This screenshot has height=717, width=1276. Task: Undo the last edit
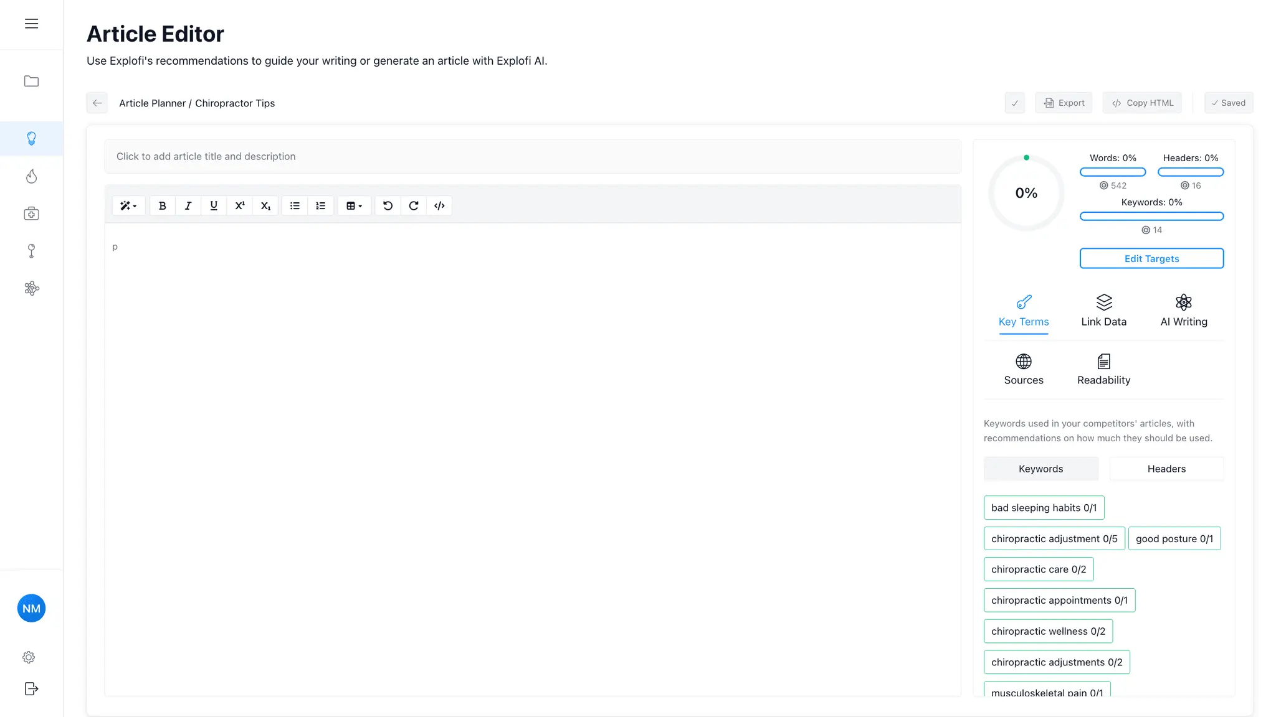click(388, 205)
